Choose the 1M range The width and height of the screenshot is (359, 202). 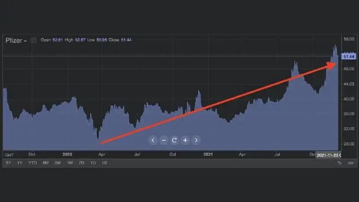[70, 163]
